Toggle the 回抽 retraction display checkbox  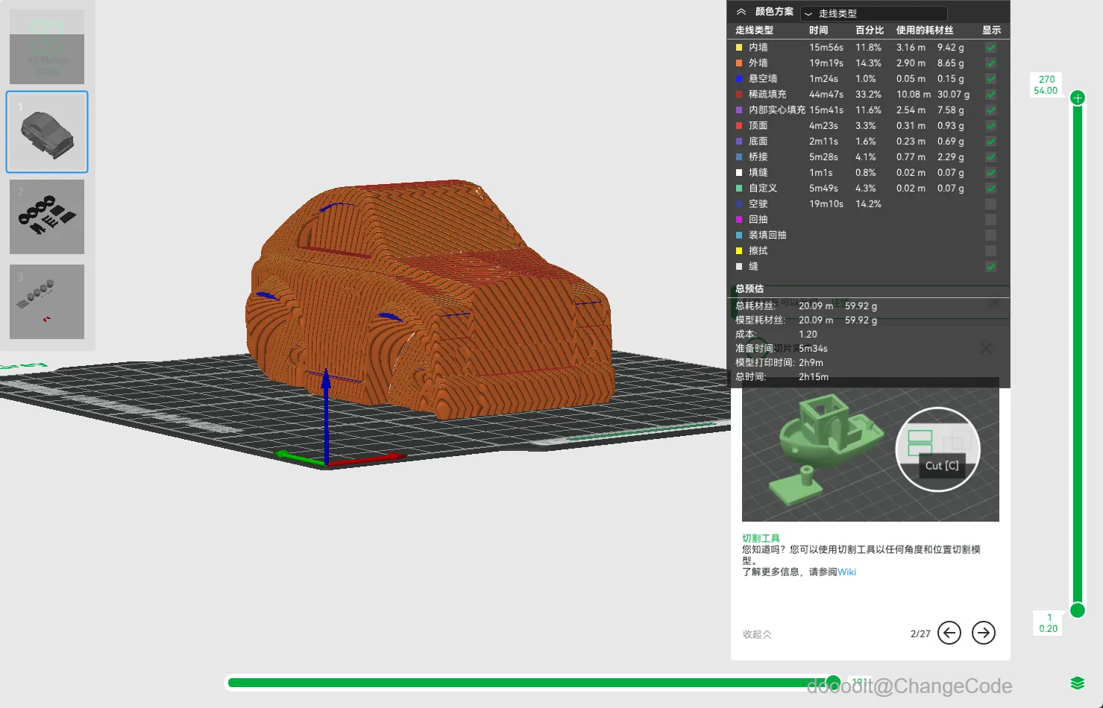coord(990,220)
